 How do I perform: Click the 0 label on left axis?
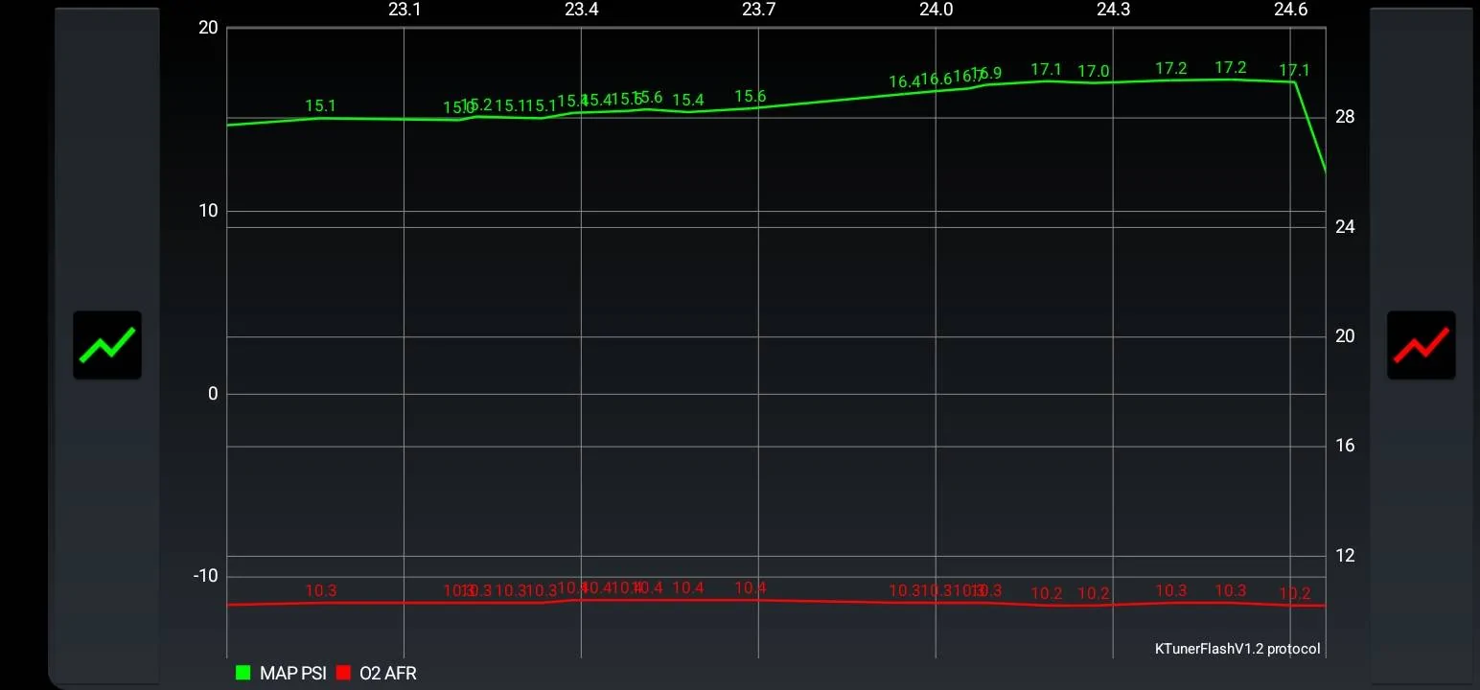point(213,394)
